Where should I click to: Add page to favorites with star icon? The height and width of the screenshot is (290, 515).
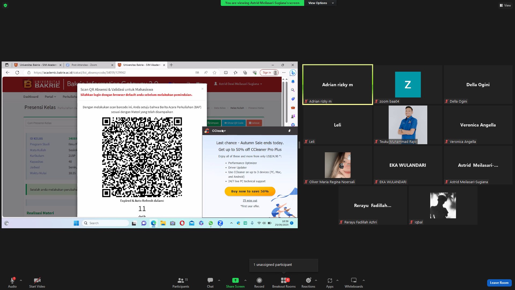(x=214, y=73)
